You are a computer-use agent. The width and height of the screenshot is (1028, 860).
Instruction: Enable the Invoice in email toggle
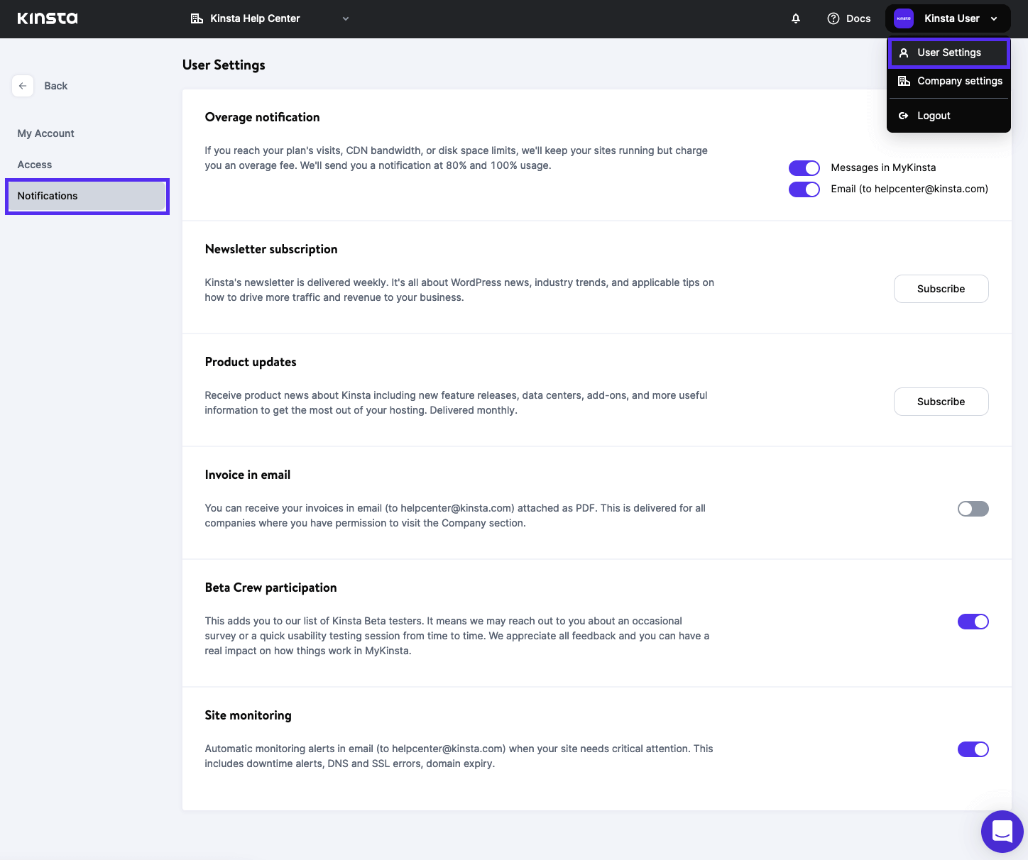coord(973,509)
